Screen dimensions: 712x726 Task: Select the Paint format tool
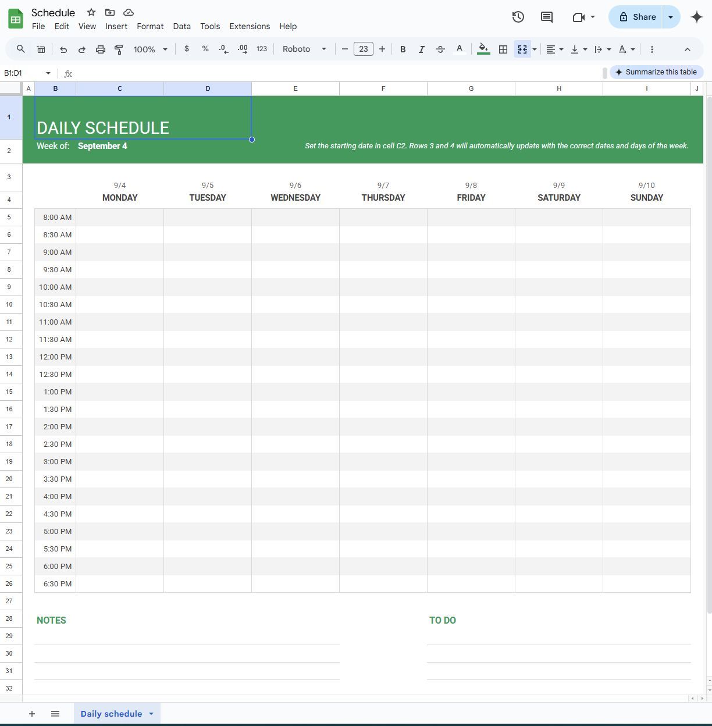coord(119,49)
